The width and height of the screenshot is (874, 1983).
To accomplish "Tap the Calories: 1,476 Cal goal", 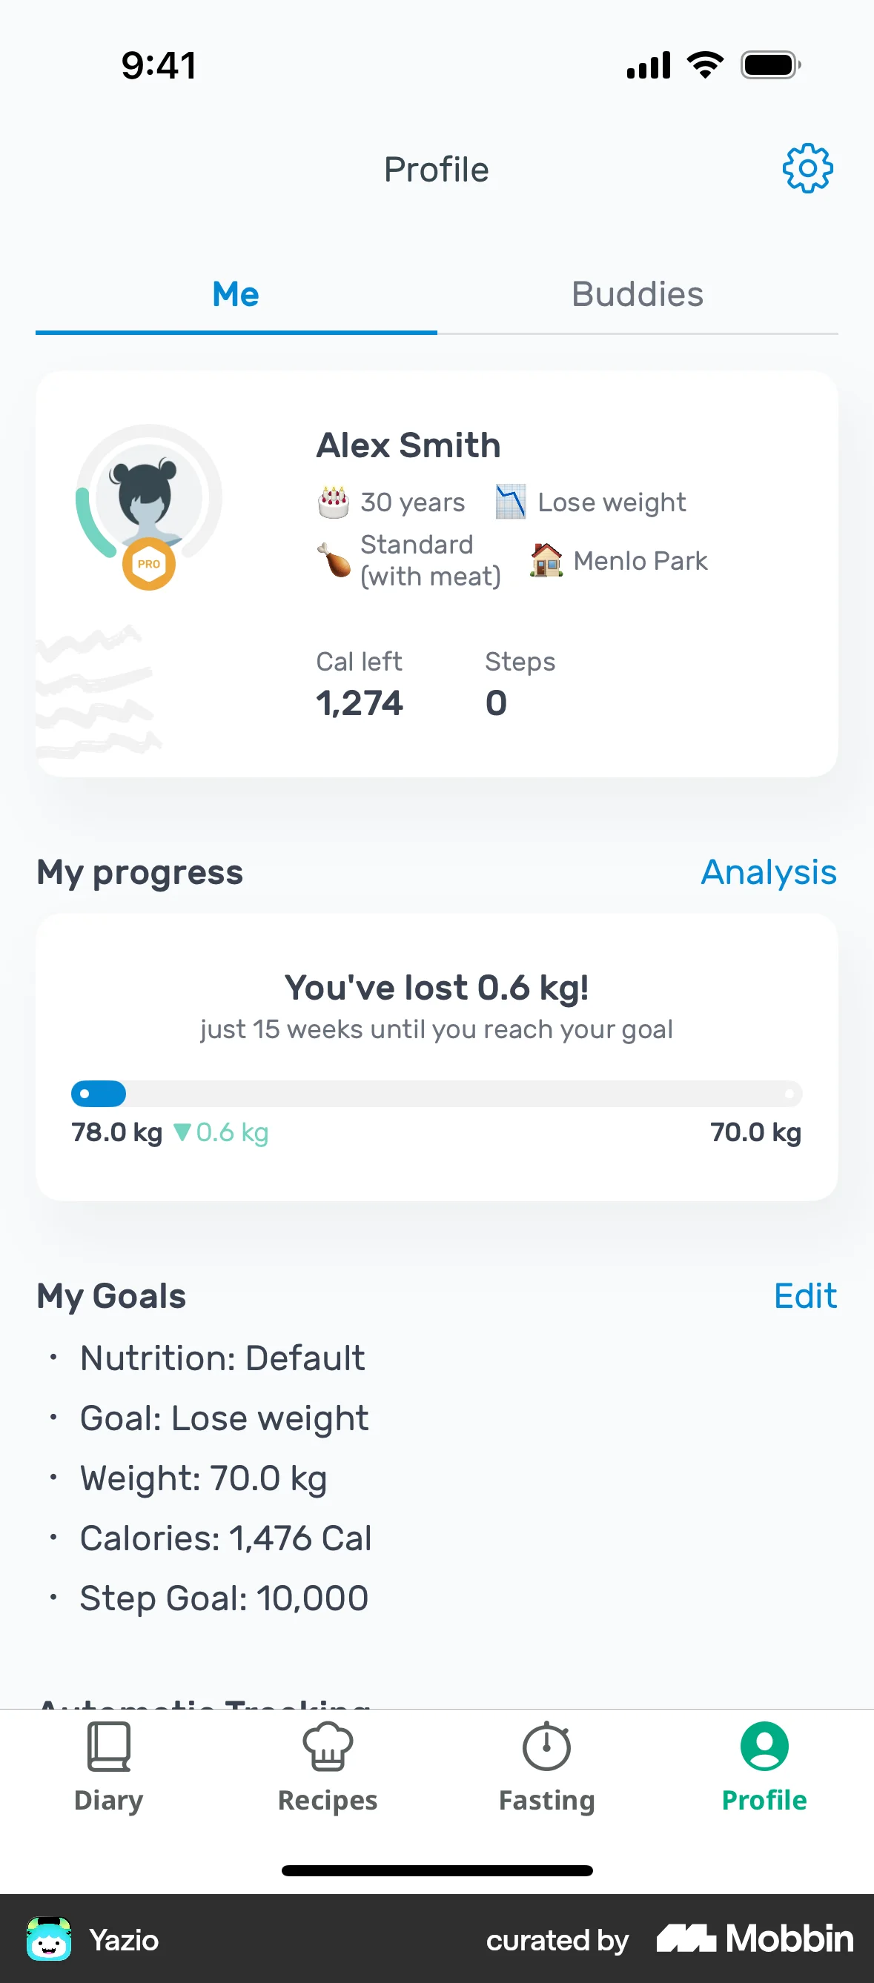I will click(x=225, y=1538).
